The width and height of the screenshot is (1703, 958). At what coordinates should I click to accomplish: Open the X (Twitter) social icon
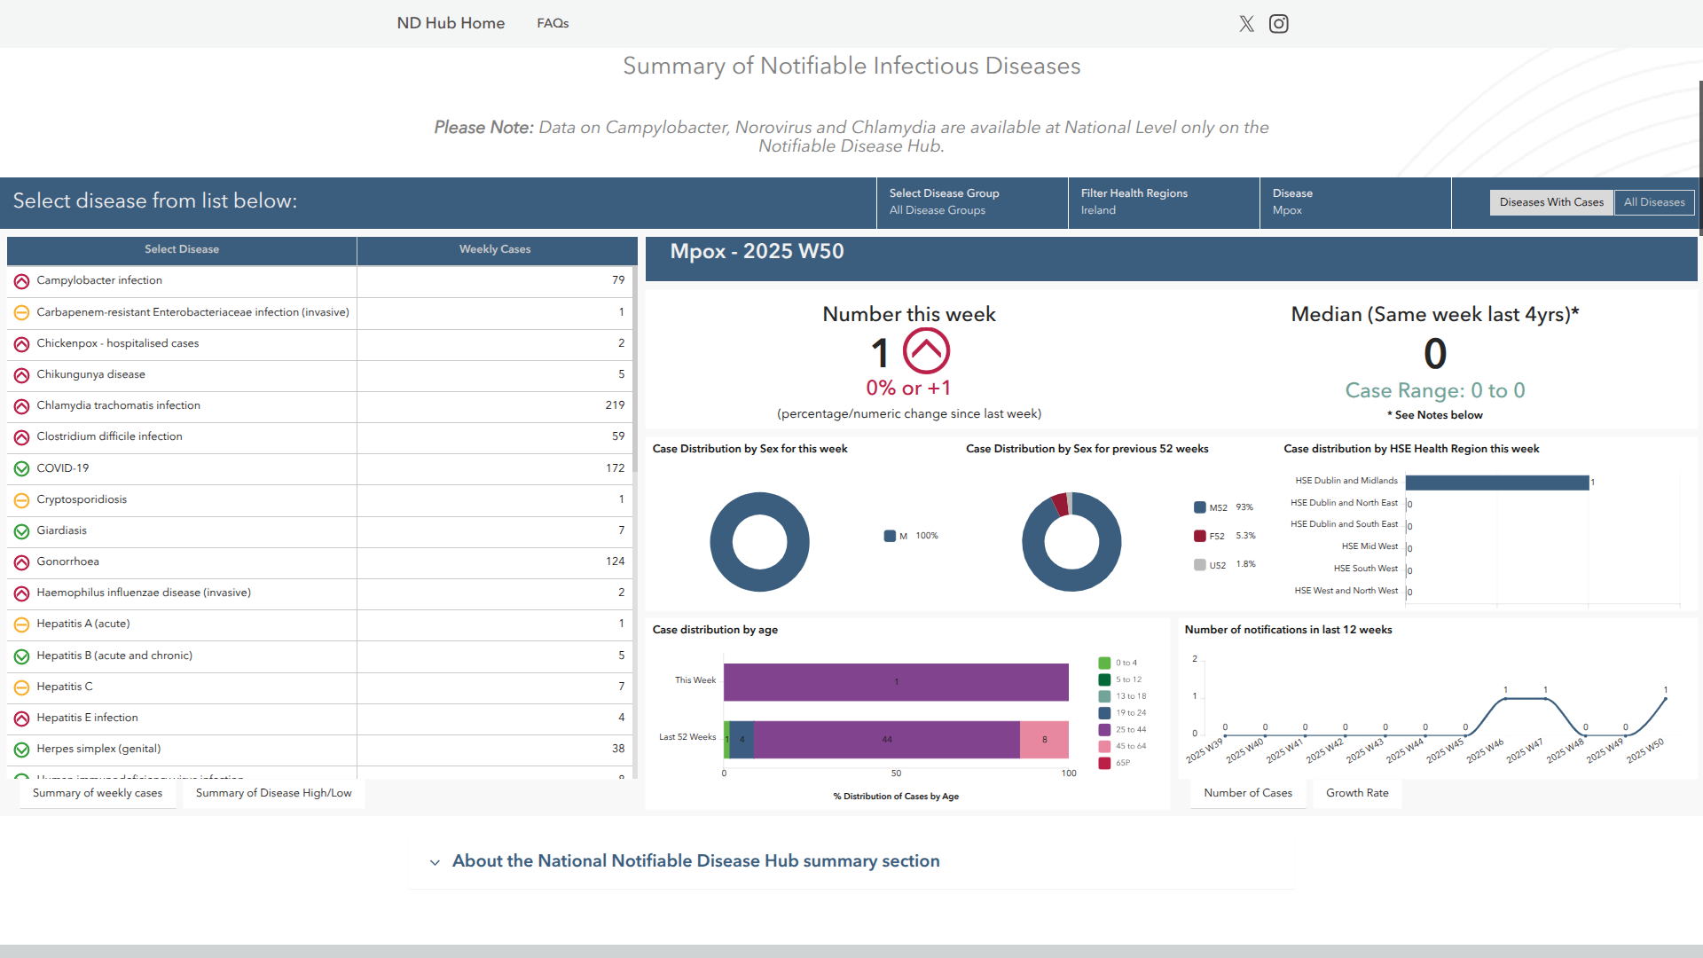click(1246, 24)
